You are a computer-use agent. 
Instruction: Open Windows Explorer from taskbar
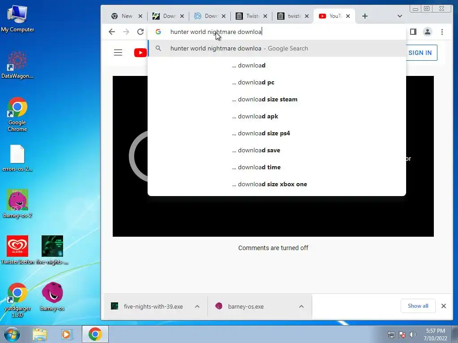(40, 334)
